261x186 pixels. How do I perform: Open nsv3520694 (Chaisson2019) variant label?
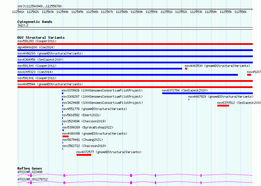pos(84,121)
